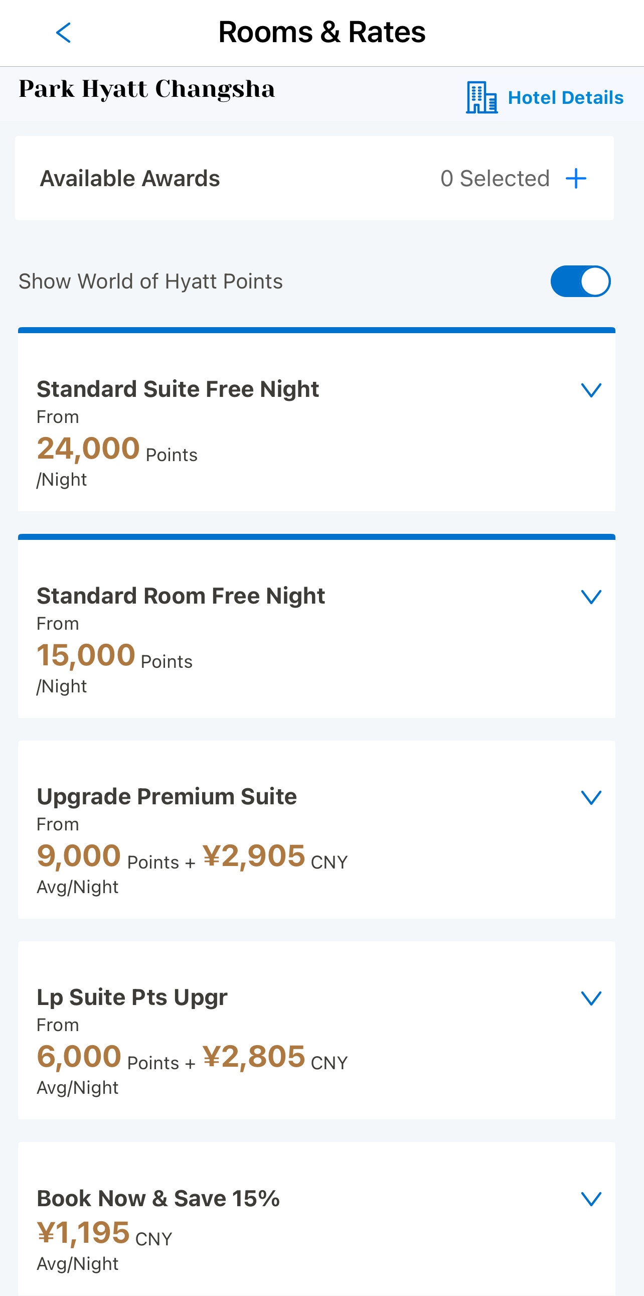
Task: Expand Standard Room Free Night rate
Action: [x=591, y=597]
